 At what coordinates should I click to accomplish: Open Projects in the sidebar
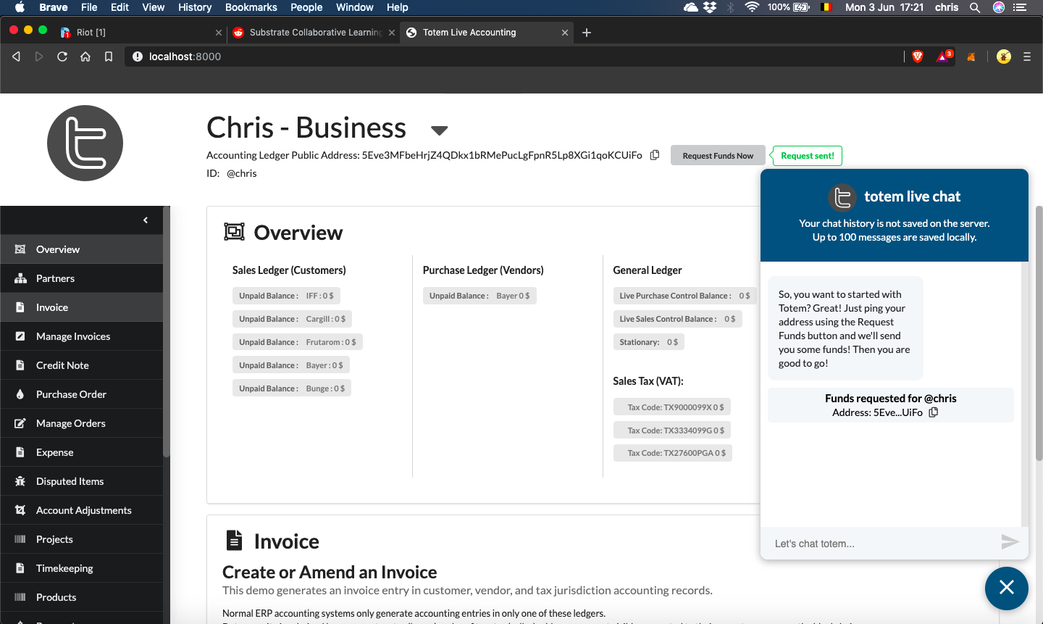[x=81, y=539]
